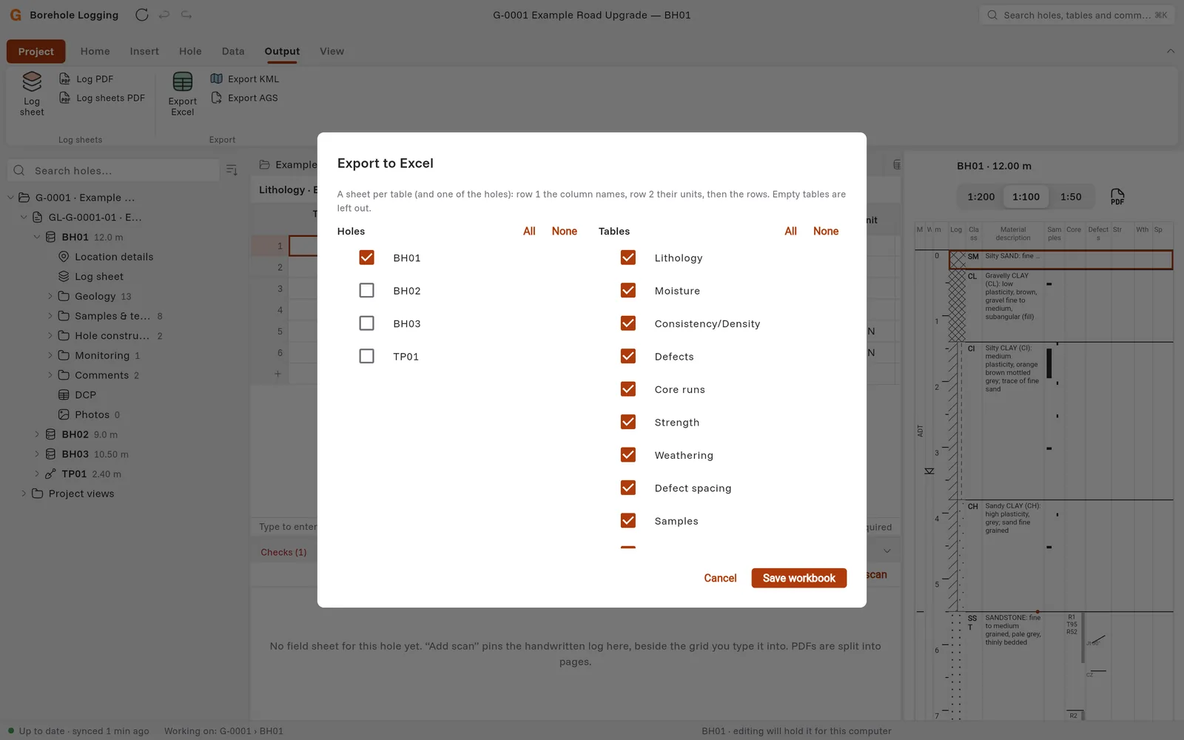Set log scale to 1:50
Image resolution: width=1184 pixels, height=740 pixels.
pos(1071,197)
